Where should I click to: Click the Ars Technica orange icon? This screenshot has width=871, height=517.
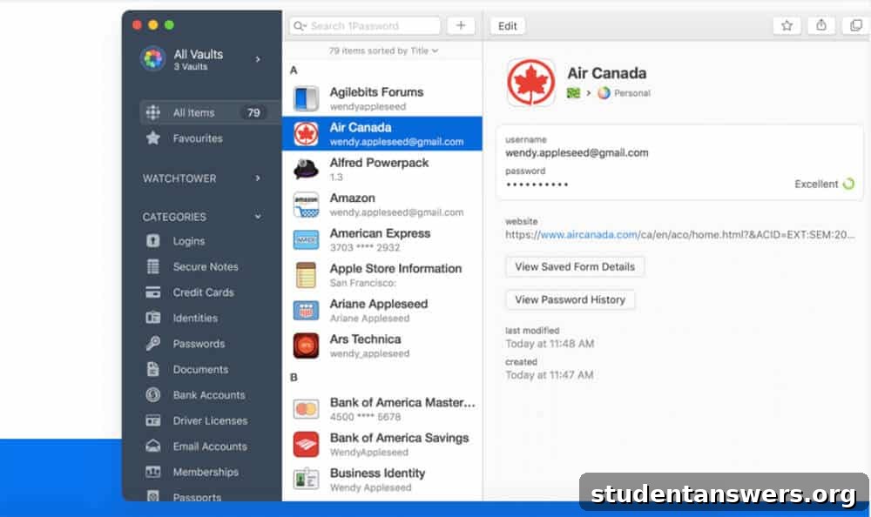point(306,346)
